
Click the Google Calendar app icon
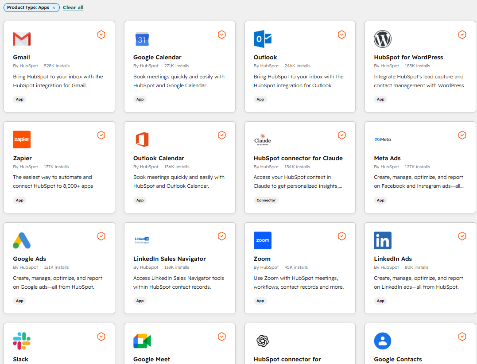[142, 39]
